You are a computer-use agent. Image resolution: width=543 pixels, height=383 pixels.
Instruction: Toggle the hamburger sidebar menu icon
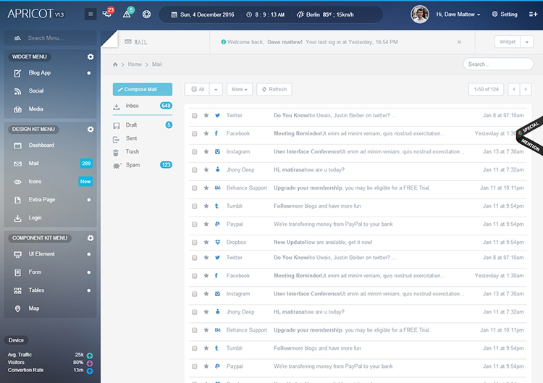(x=90, y=14)
